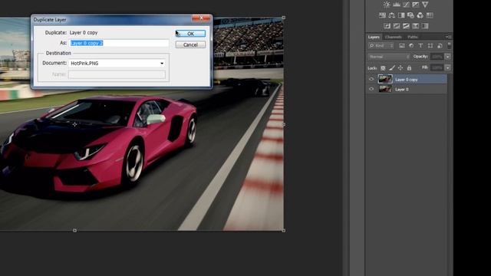Add a Posterize adjustment

pos(397,25)
